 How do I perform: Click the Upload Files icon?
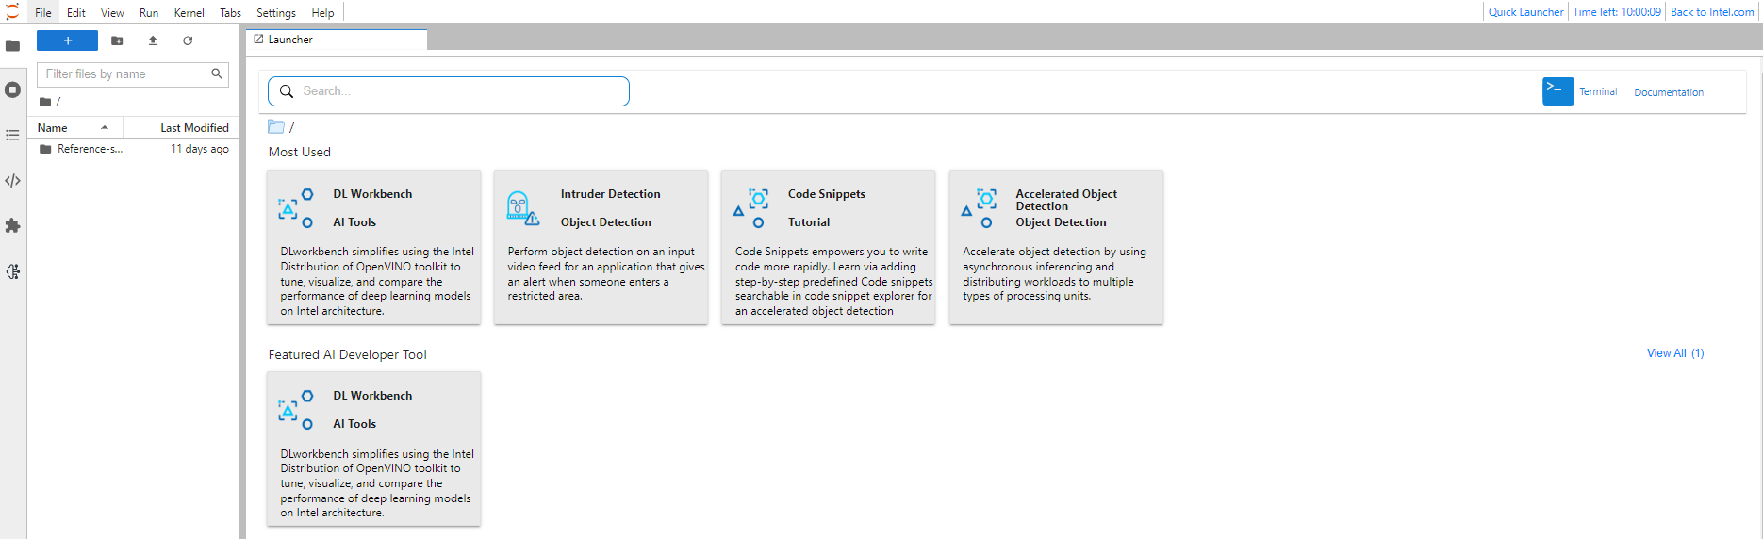(x=153, y=41)
